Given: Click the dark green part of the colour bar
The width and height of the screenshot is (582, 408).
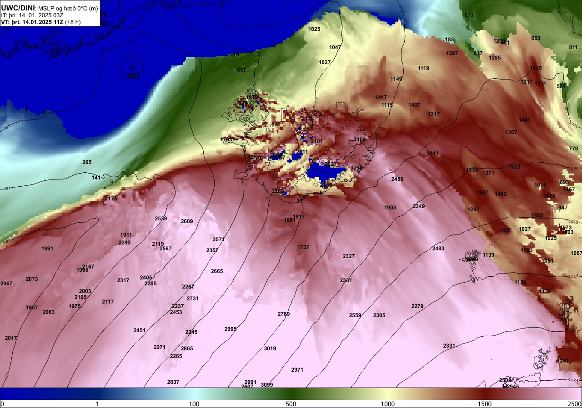Looking at the screenshot, I should (291, 393).
